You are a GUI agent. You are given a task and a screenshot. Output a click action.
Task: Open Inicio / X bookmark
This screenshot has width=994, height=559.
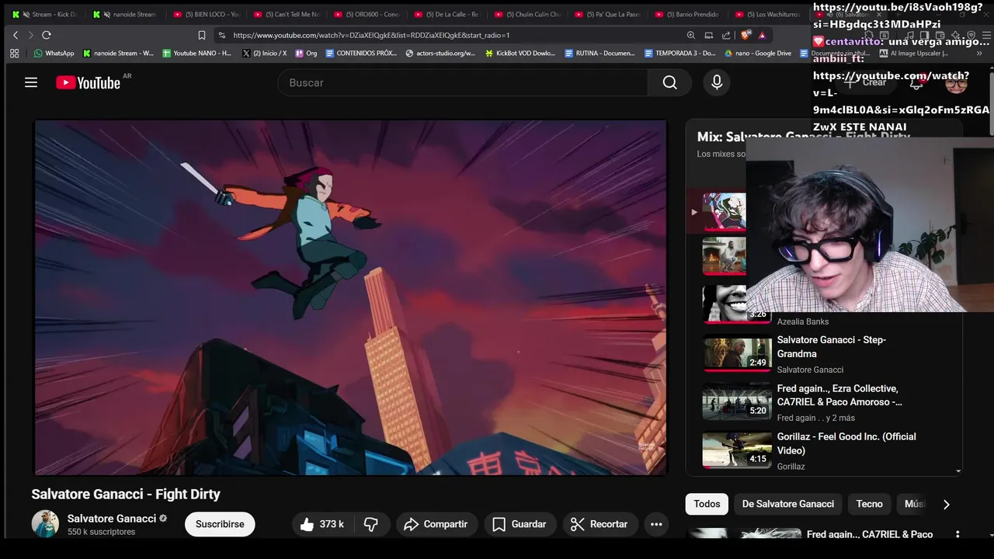pyautogui.click(x=264, y=53)
